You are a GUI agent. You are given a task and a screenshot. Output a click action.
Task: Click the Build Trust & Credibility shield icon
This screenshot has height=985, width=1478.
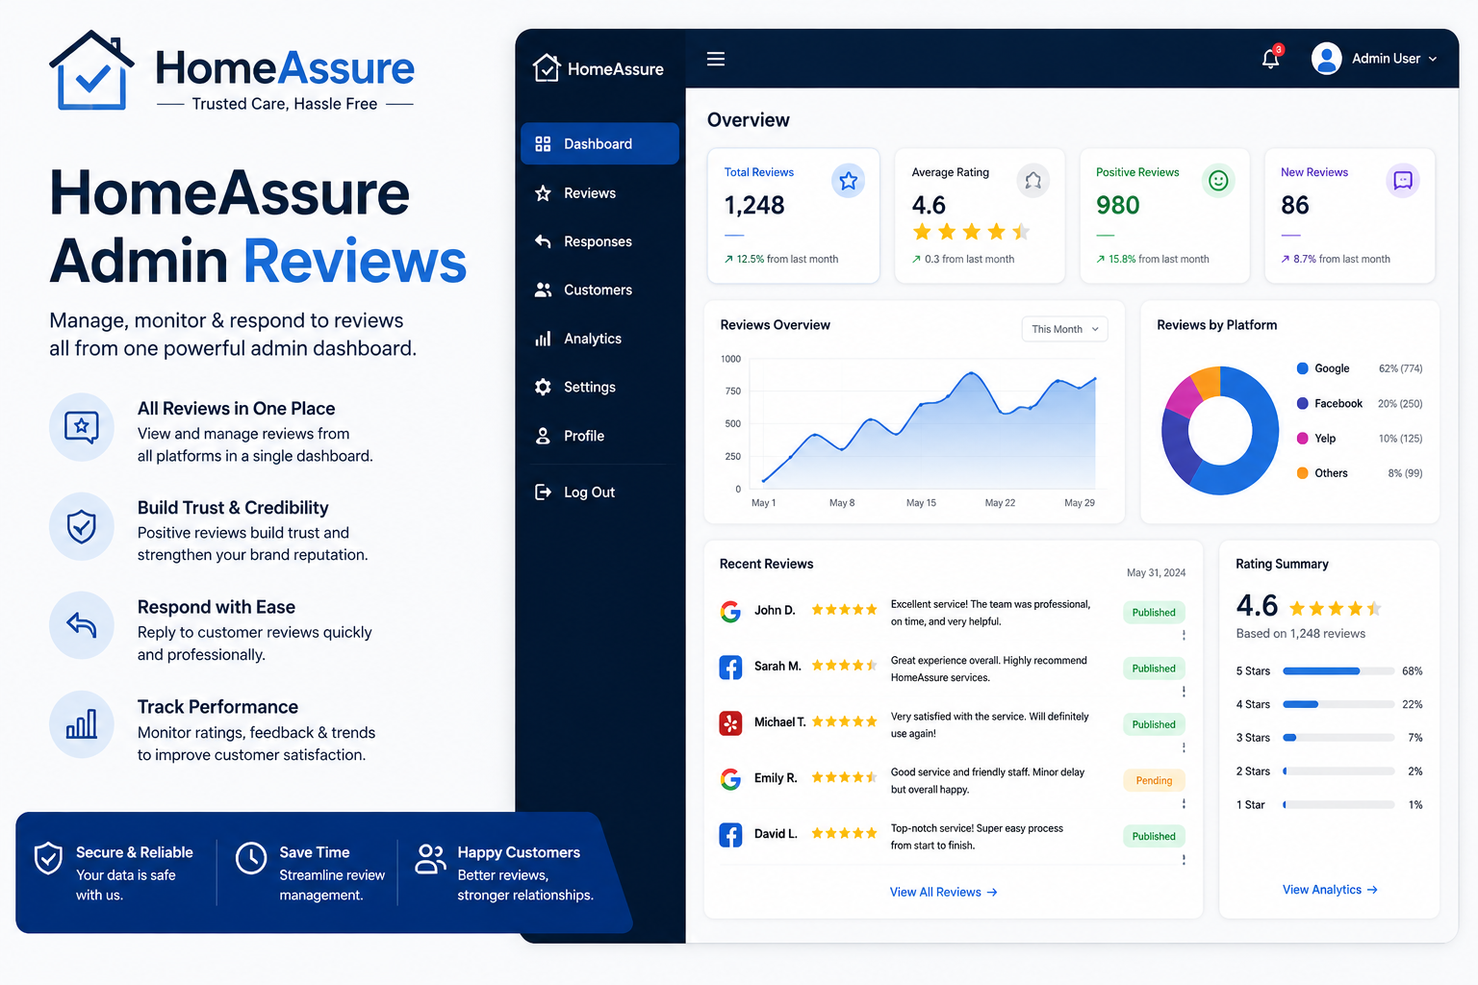(x=82, y=526)
